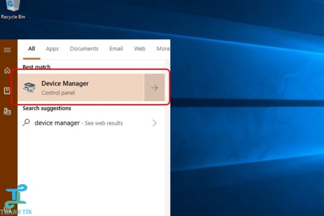Click the magnifier icon beside search suggestion
The image size is (324, 216).
pos(26,123)
